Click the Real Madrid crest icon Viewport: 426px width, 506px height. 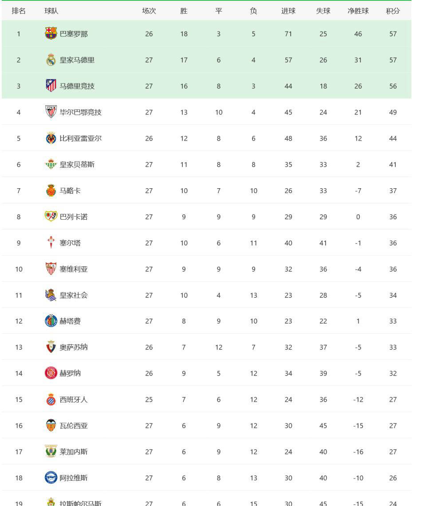point(51,60)
